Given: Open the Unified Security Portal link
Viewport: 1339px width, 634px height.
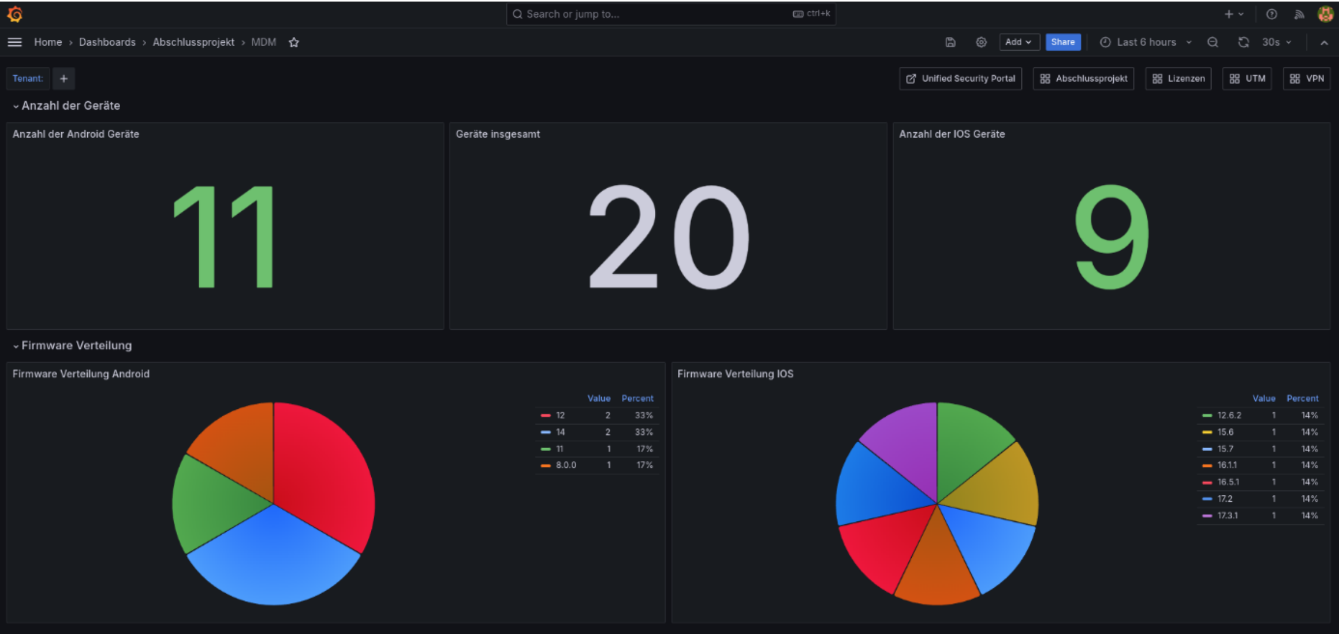Looking at the screenshot, I should point(960,79).
